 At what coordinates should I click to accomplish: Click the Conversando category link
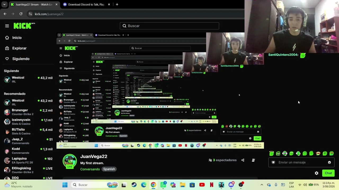[x=90, y=169]
